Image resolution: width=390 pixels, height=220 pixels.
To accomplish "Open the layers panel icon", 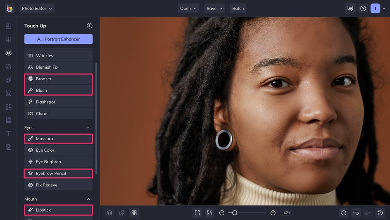I will pyautogui.click(x=110, y=213).
